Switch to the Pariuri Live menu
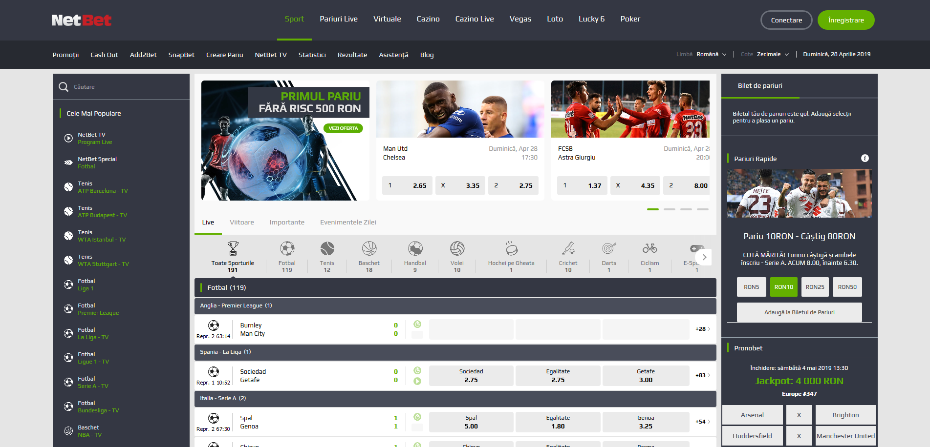This screenshot has height=447, width=930. pyautogui.click(x=339, y=19)
